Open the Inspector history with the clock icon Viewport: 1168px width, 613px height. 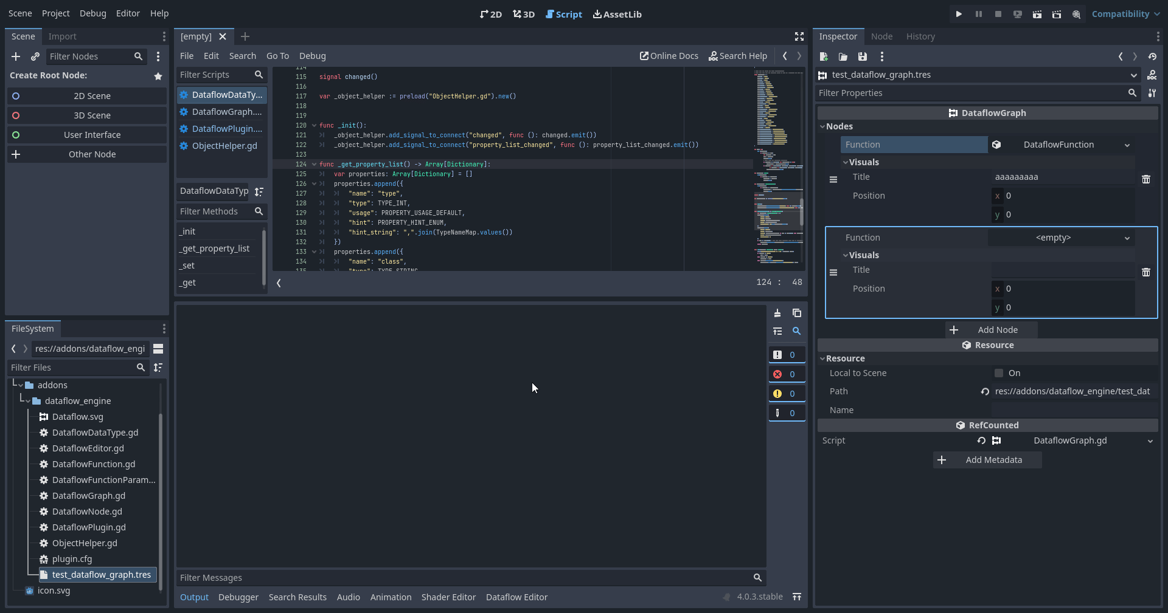click(1154, 57)
